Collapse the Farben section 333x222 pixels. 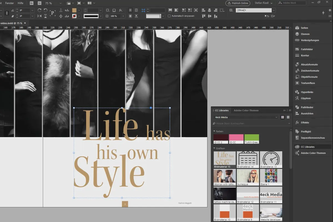214,131
